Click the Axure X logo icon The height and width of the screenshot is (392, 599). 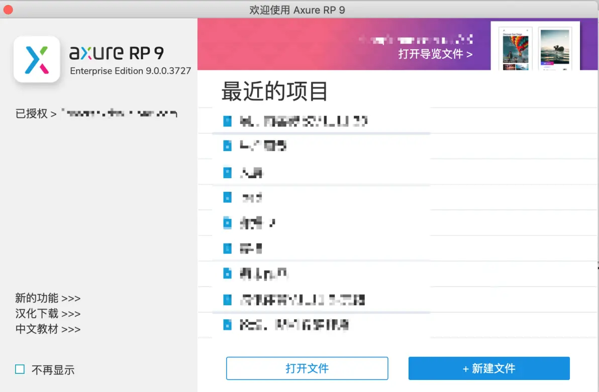37,59
